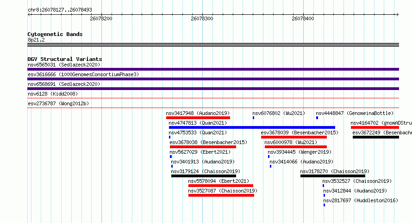Image resolution: width=412 pixels, height=223 pixels.
Task: Click black bar under nsv3179124
Action: coord(204,176)
